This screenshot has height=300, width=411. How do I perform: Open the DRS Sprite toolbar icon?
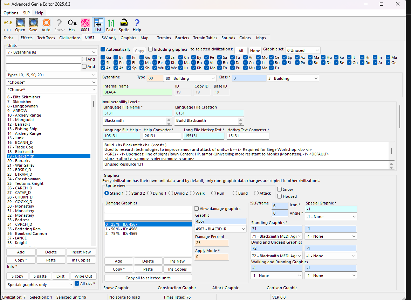pos(124,23)
